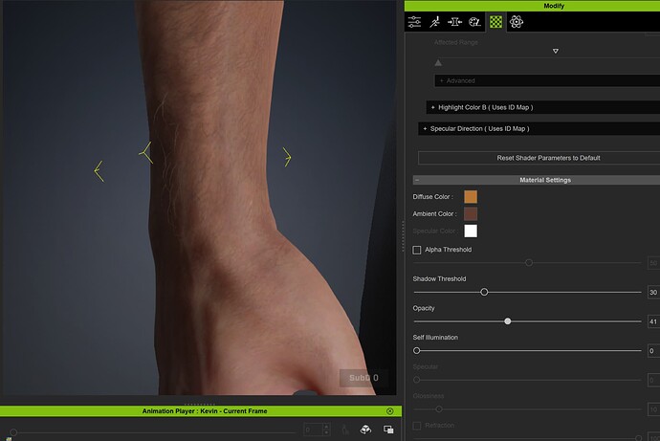660x441 pixels.
Task: Click the Shadow Threshold label
Action: point(439,278)
